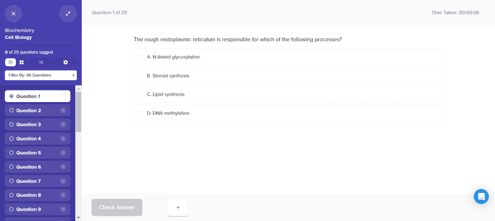The image size is (495, 221).
Task: Open quiz settings gear icon
Action: pyautogui.click(x=66, y=62)
